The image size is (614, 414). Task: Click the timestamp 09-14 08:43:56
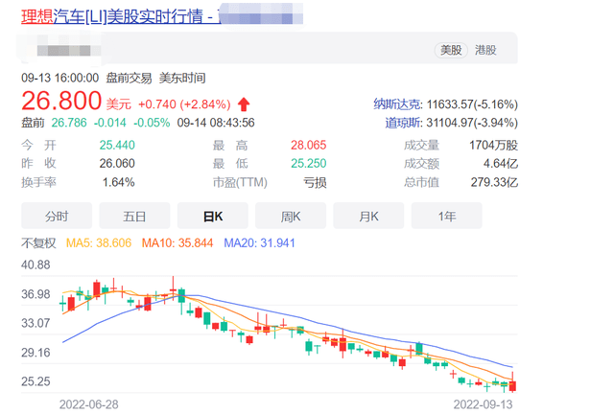(x=216, y=123)
